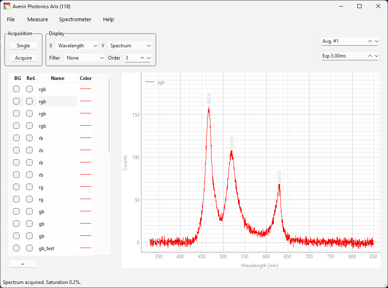The image size is (388, 288).
Task: Start continuous capture with Acquire button
Action: 23,58
